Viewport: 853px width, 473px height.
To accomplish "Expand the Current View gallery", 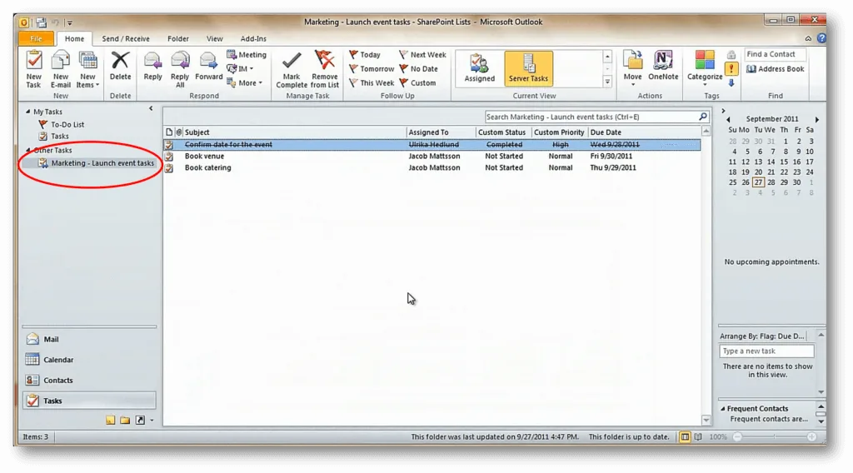I will [x=607, y=82].
